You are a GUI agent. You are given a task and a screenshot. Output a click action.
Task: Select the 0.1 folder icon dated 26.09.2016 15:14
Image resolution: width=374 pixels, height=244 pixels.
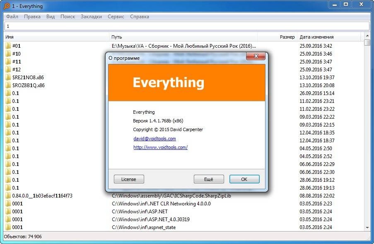(x=8, y=93)
